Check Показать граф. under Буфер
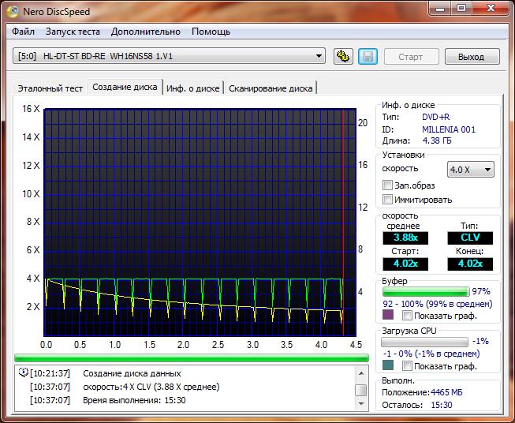 click(407, 315)
